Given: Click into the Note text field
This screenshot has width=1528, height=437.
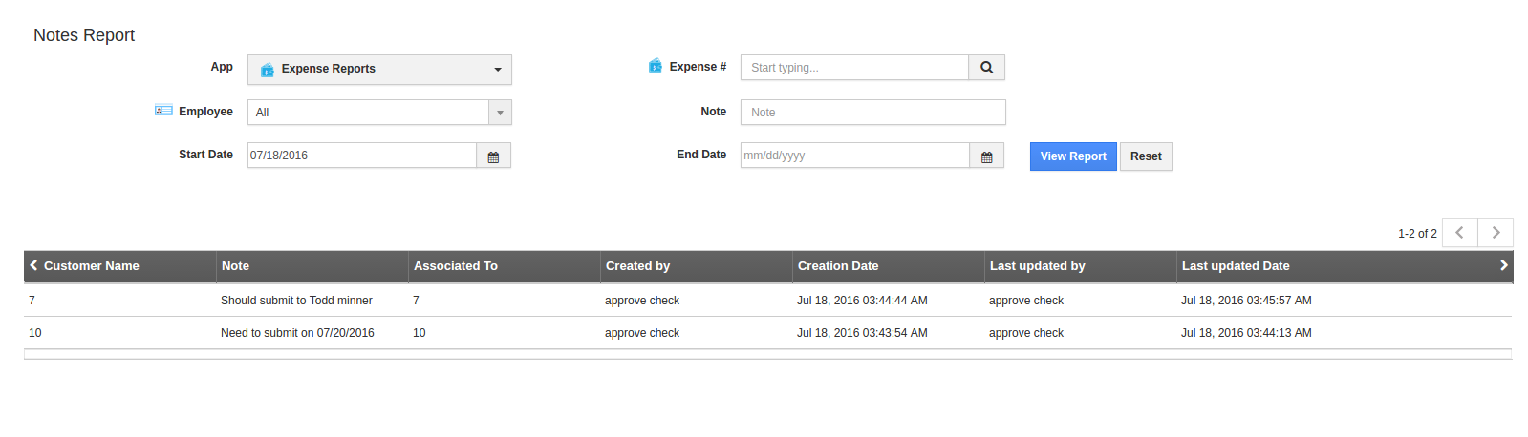Looking at the screenshot, I should [x=872, y=113].
